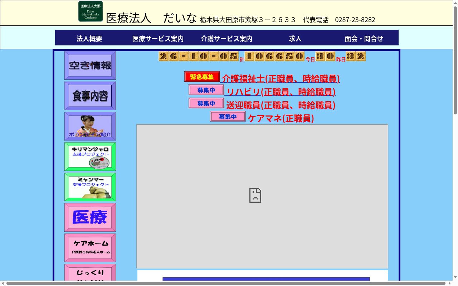Follow the 介護福祉士(正職員、時給職員) link

tap(281, 78)
